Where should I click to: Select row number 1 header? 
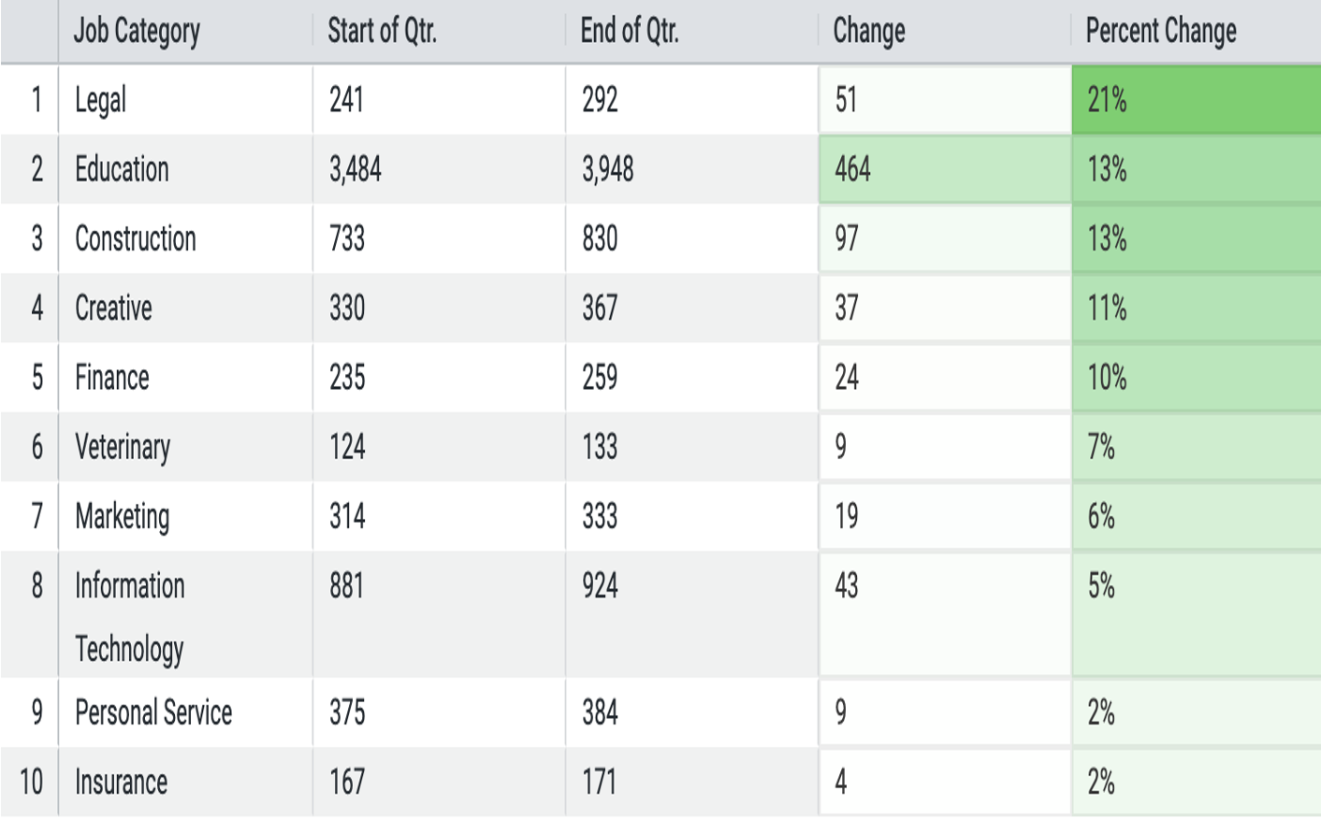tap(29, 99)
